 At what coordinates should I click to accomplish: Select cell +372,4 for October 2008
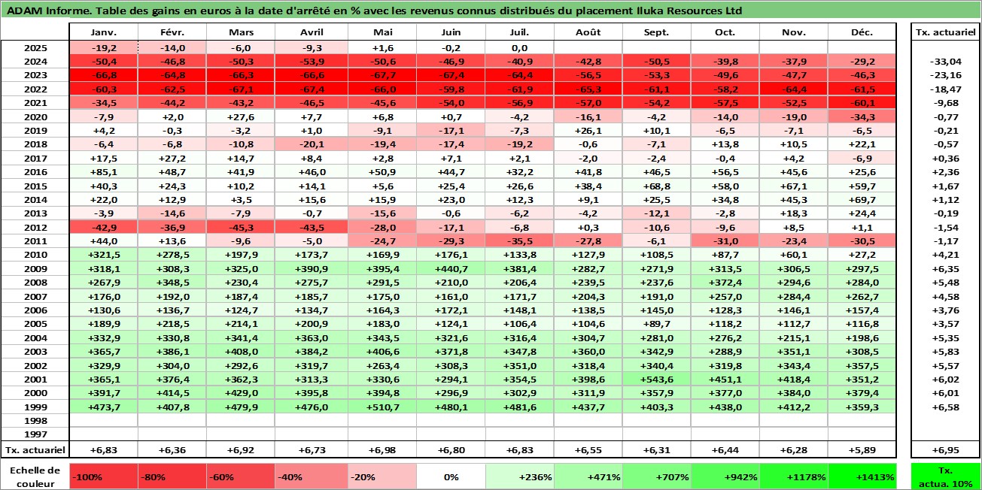click(x=725, y=282)
